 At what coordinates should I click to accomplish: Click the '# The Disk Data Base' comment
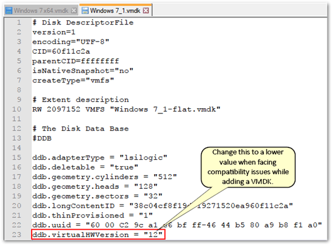80,129
